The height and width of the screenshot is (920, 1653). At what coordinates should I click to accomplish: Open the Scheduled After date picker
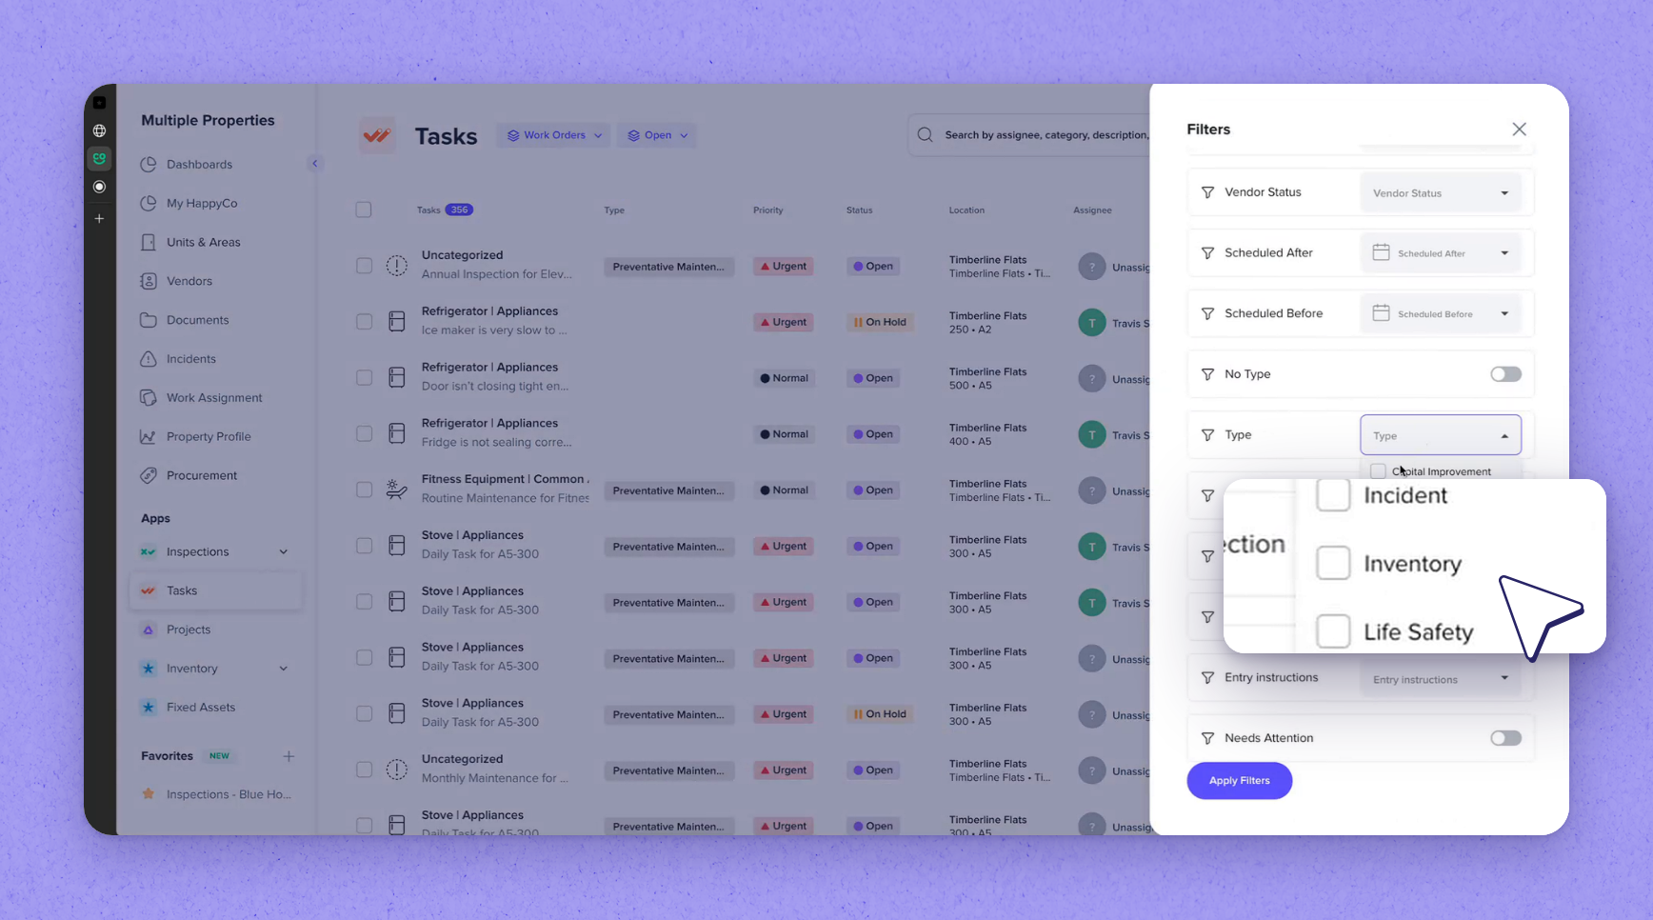pos(1440,252)
